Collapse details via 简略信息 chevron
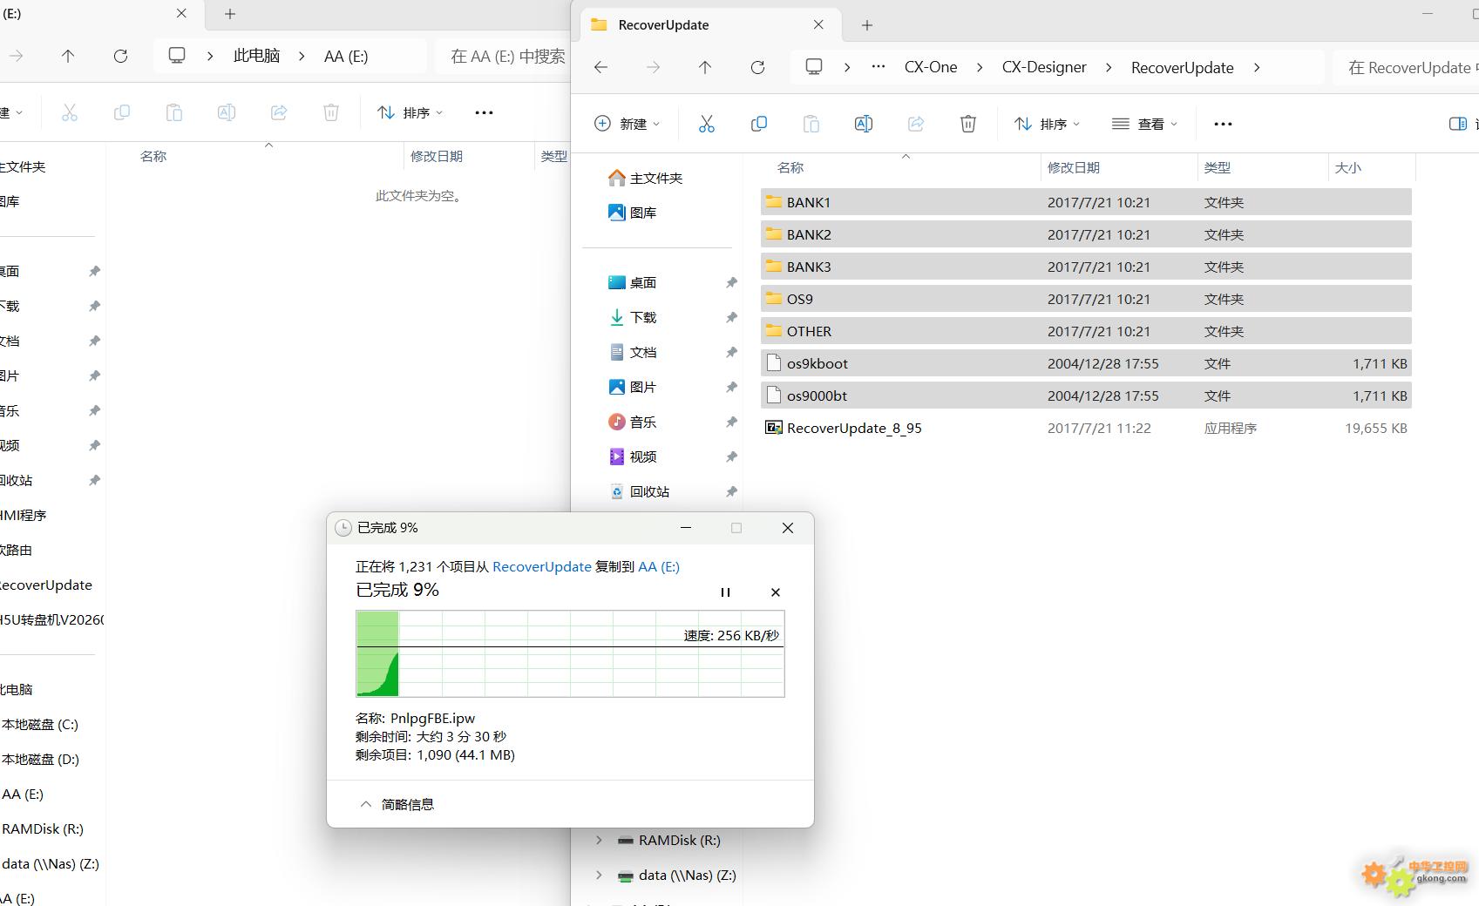The image size is (1479, 906). (x=366, y=804)
